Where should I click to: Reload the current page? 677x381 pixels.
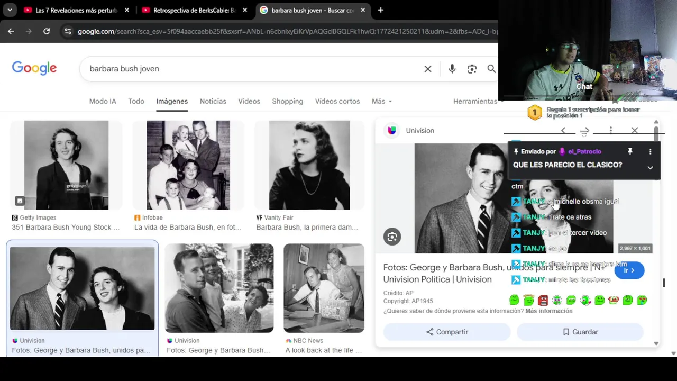coord(47,31)
